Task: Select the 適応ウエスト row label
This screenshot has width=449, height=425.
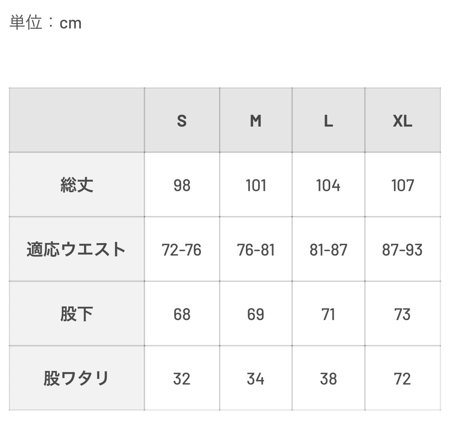Action: click(x=76, y=250)
